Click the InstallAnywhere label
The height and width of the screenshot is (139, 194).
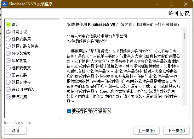pyautogui.click(x=18, y=123)
